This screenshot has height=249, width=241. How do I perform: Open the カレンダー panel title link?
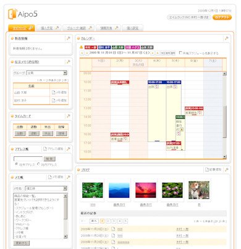point(88,38)
